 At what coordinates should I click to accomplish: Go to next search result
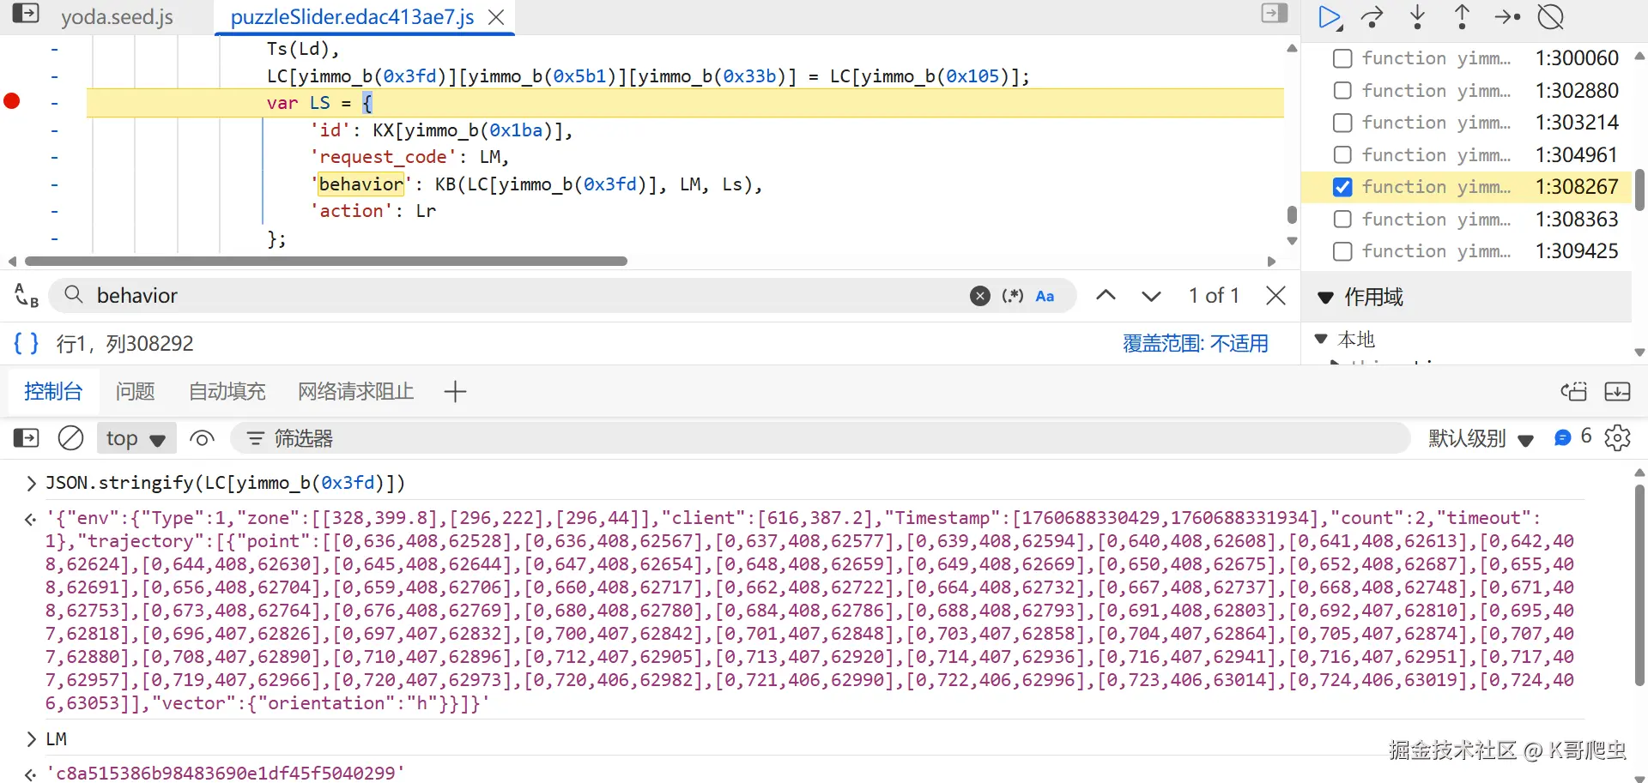[1151, 296]
